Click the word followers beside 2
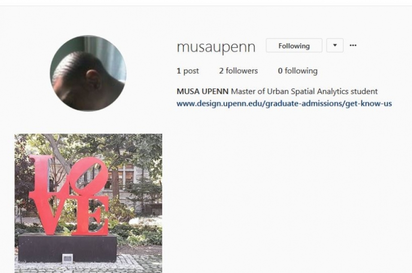 coord(242,71)
